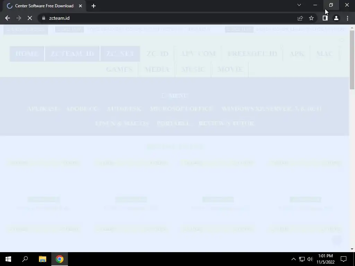This screenshot has width=355, height=266.
Task: View site security lock info
Action: click(43, 18)
